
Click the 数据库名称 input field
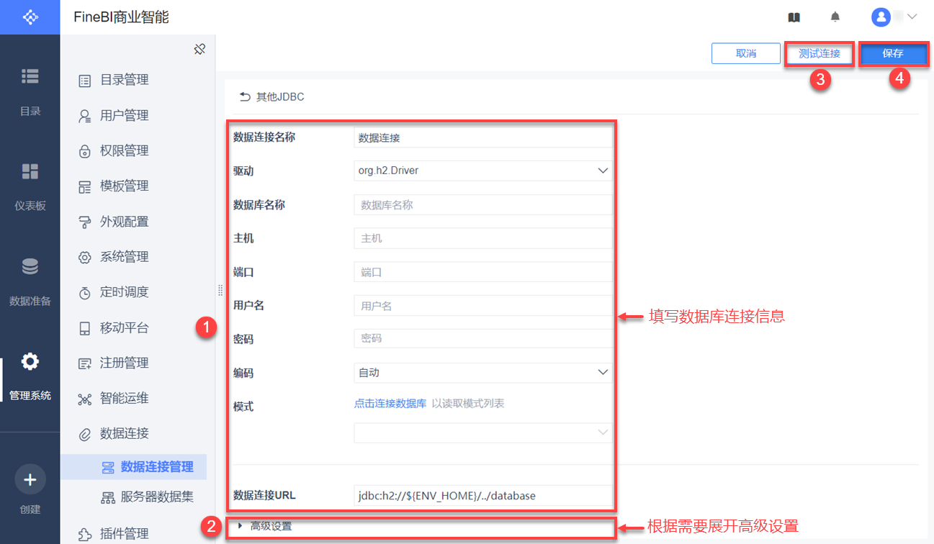[483, 204]
